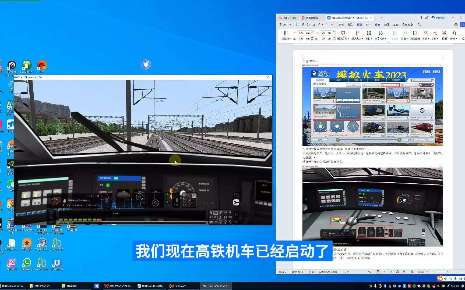
Task: Undo the last action in WPS
Action: click(319, 25)
